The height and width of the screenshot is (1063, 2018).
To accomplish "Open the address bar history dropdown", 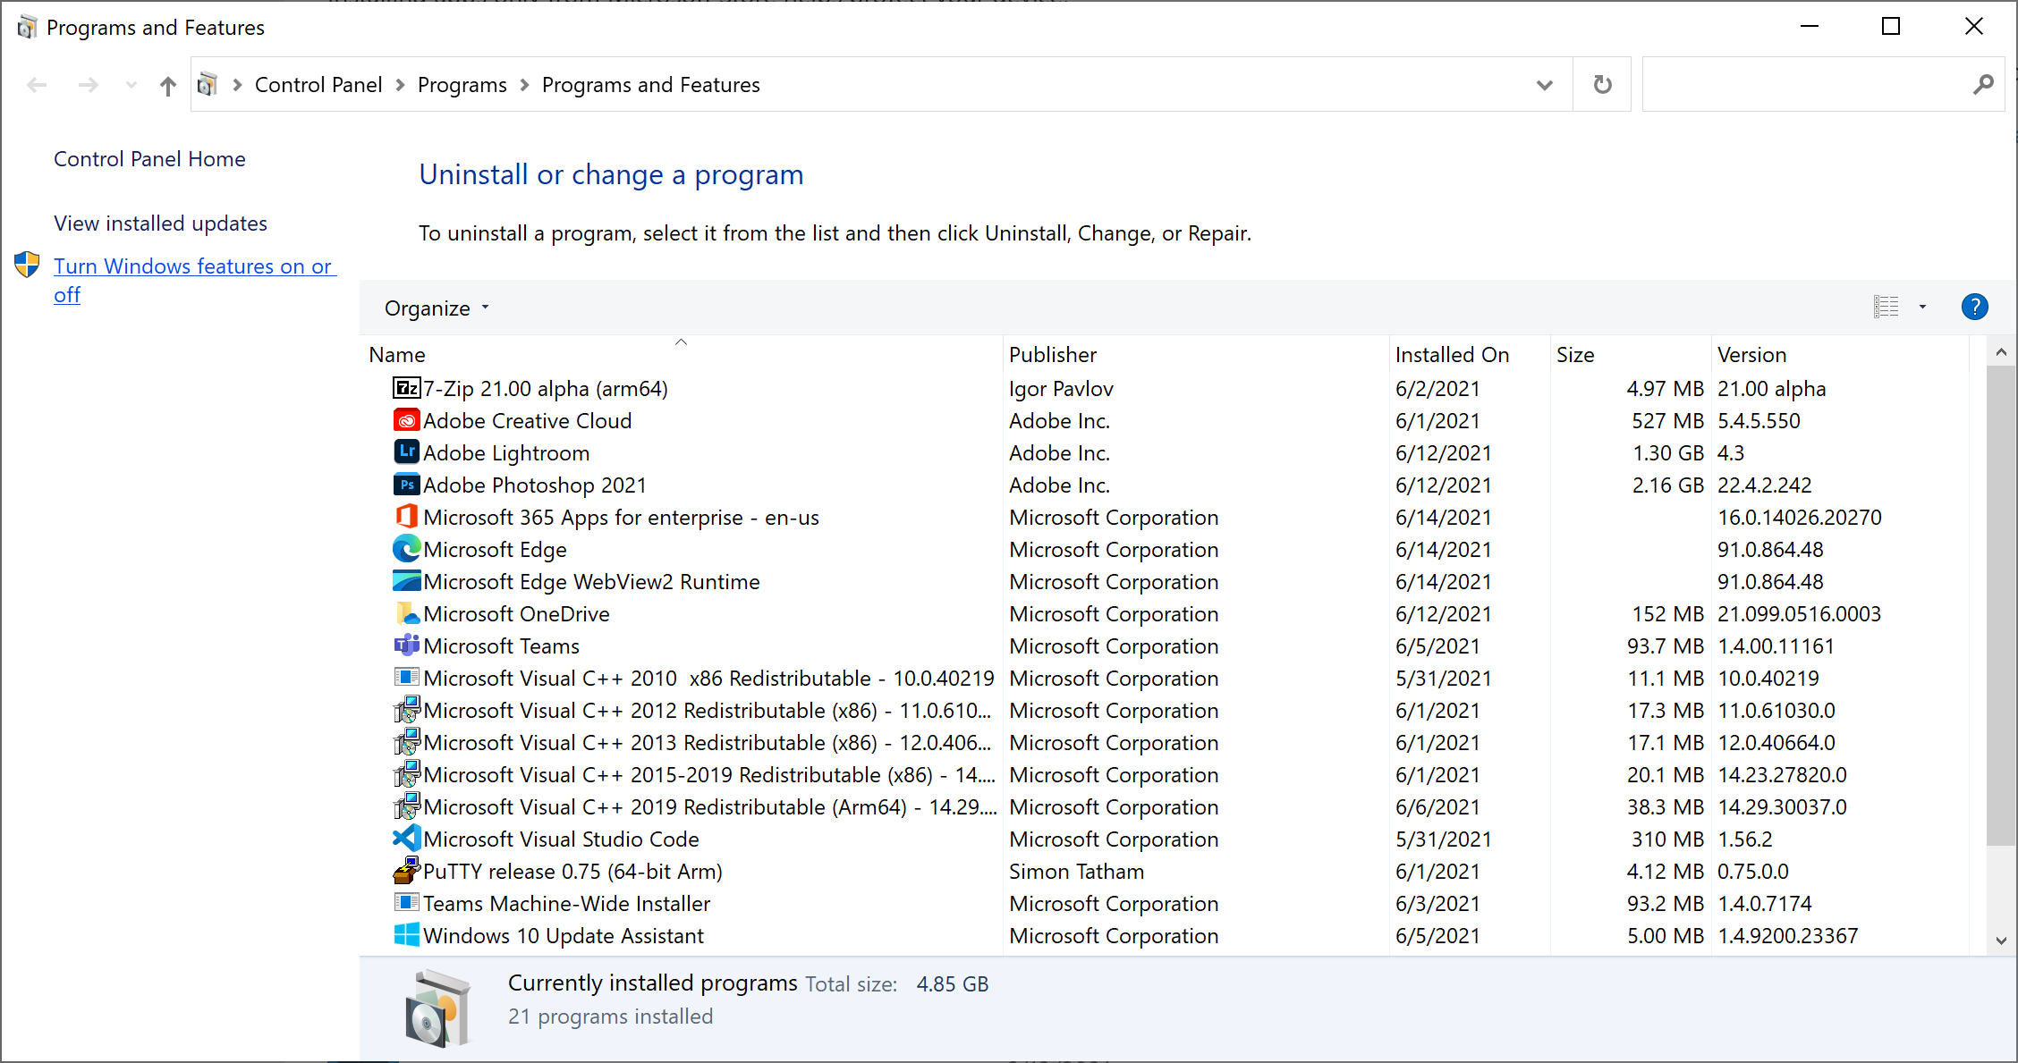I will [1544, 85].
